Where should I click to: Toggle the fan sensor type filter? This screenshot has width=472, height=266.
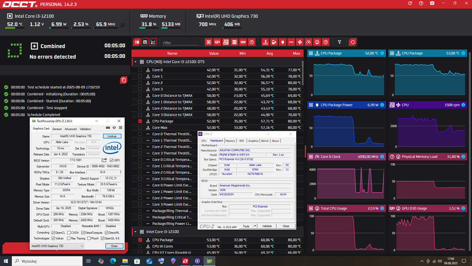coord(300,42)
